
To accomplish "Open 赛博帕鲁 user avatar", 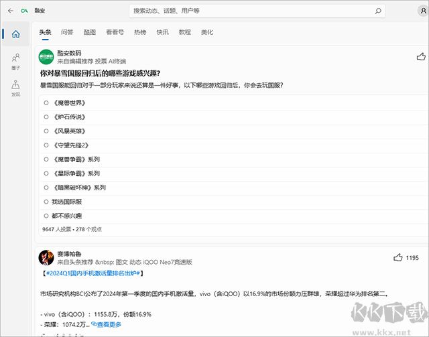I will pyautogui.click(x=46, y=258).
